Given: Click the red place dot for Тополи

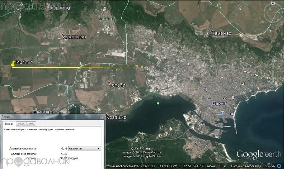Looking at the screenshot, I should click(109, 83).
